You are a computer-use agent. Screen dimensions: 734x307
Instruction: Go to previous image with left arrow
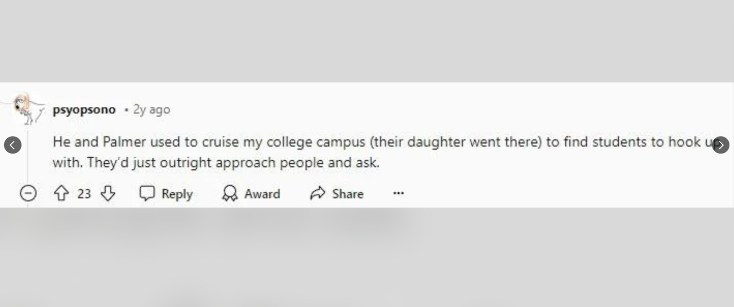(x=13, y=145)
